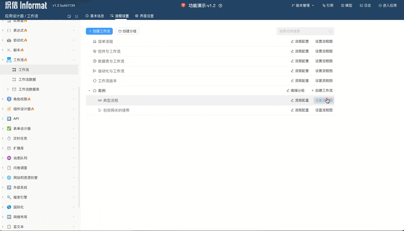Viewport: 404px width, 231px height.
Task: Click the note icon next to the breadcrumb
Action: tap(69, 16)
